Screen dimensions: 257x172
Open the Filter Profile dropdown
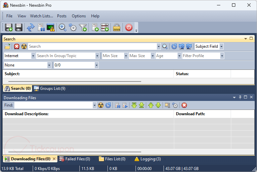point(222,56)
